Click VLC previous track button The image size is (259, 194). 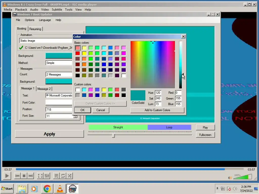click(x=17, y=176)
